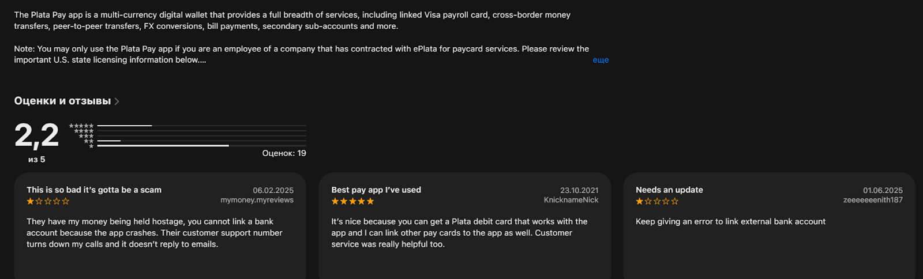This screenshot has width=923, height=279.
Task: Click the "Keep giving an error" review text
Action: [730, 221]
